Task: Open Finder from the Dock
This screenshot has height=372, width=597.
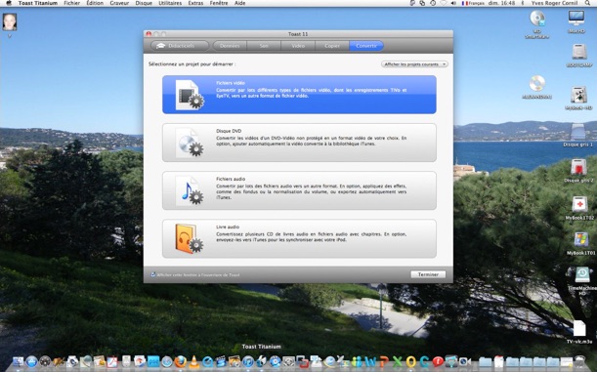Action: click(x=18, y=361)
